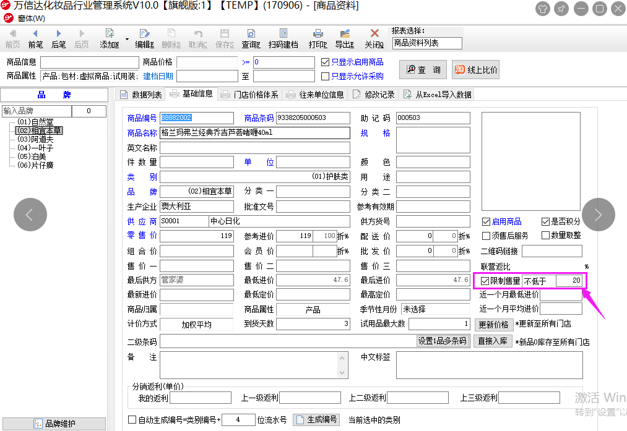
Task: Select brand (06)片仔癀 in tree
Action: [x=35, y=165]
